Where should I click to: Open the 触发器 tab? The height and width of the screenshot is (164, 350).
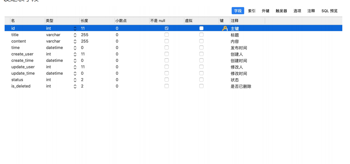281,11
